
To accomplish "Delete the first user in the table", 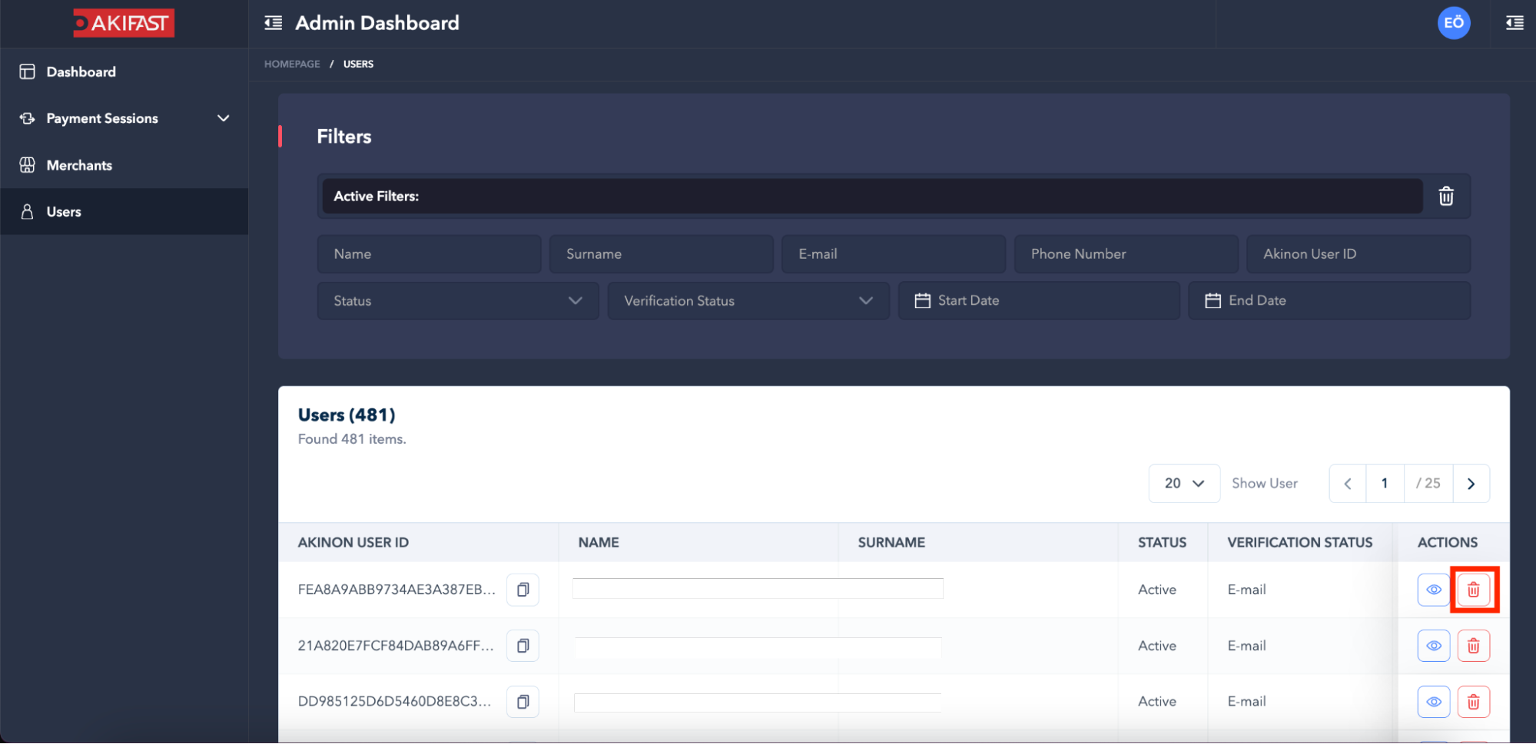I will [x=1473, y=590].
